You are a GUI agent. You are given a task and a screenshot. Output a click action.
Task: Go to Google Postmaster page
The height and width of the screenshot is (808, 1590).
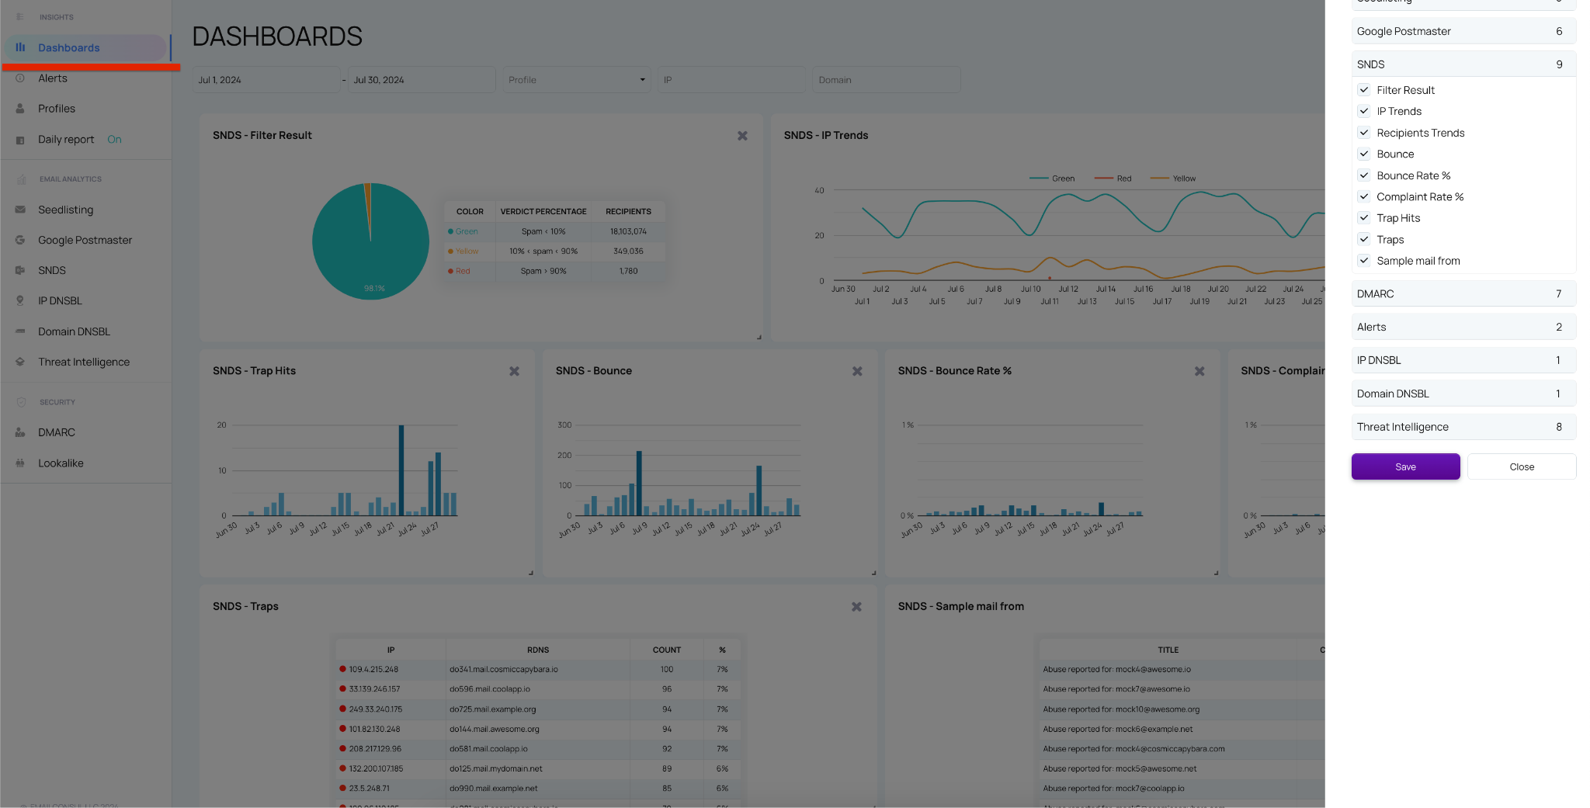(x=85, y=240)
